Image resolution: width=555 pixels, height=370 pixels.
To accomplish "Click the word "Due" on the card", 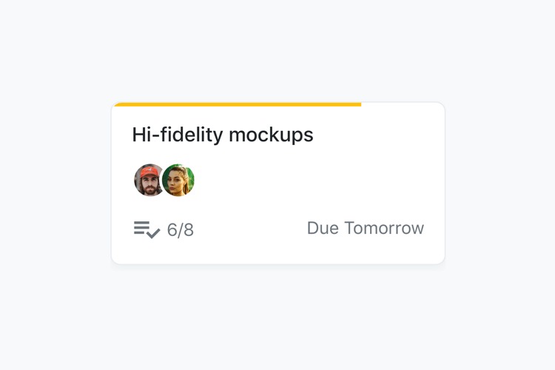I will point(323,228).
